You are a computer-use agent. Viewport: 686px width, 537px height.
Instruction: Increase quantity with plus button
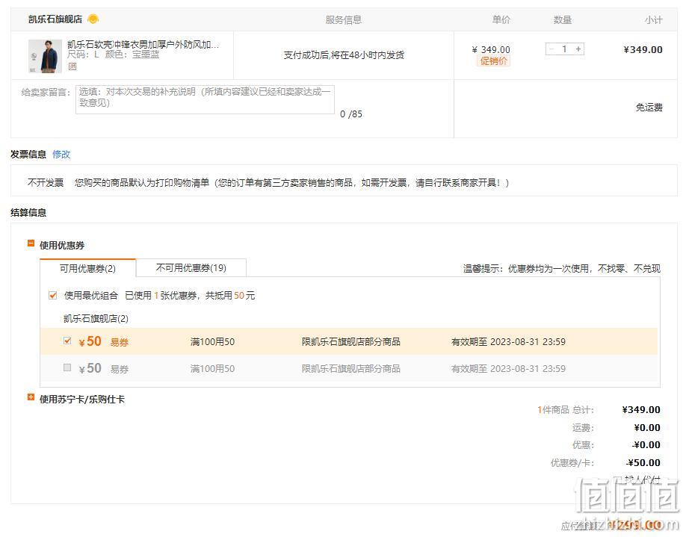click(578, 49)
